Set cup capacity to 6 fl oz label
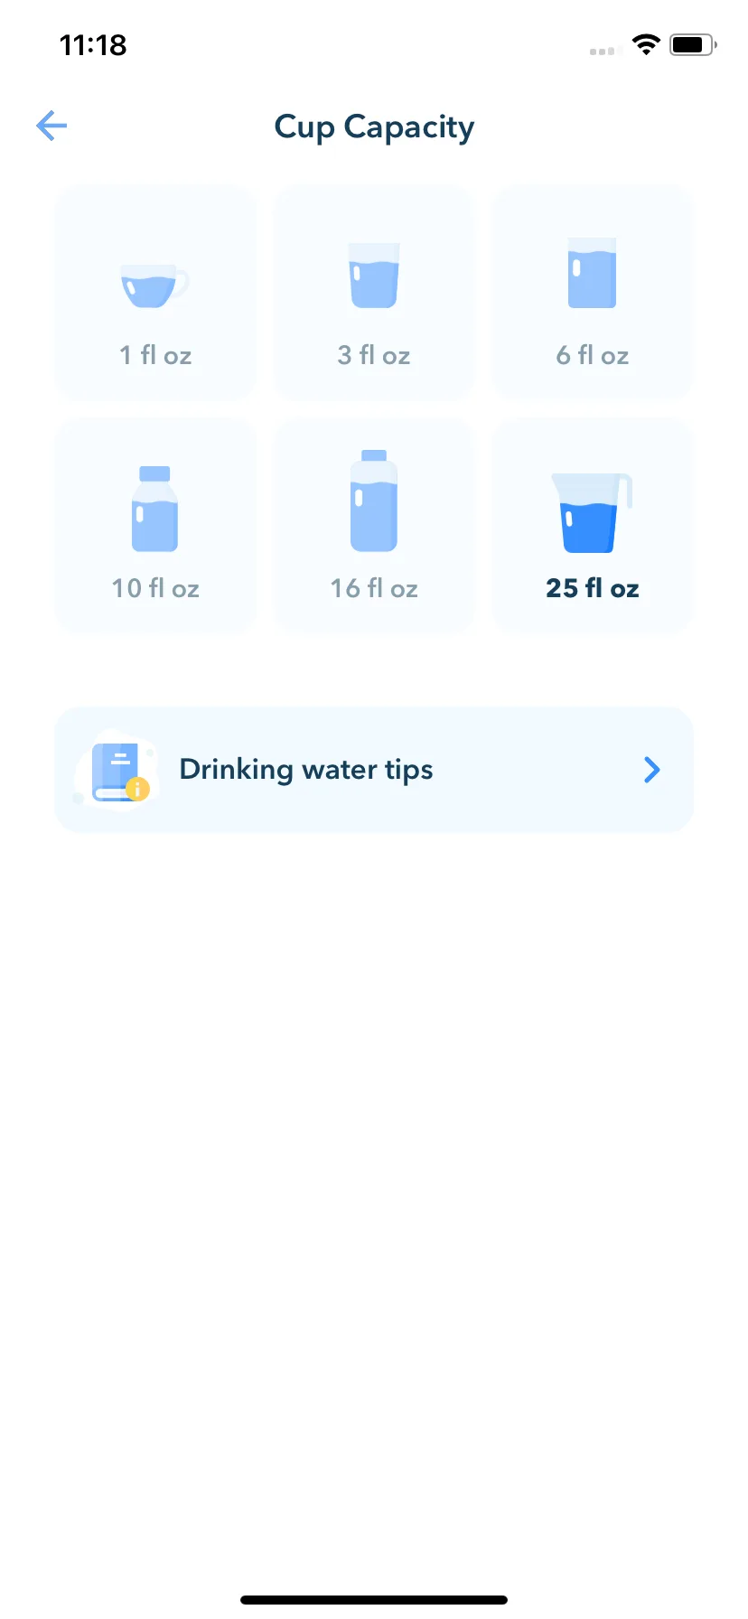 pyautogui.click(x=593, y=355)
